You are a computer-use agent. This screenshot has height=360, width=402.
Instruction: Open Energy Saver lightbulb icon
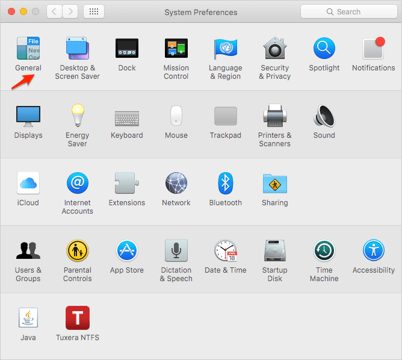point(78,115)
